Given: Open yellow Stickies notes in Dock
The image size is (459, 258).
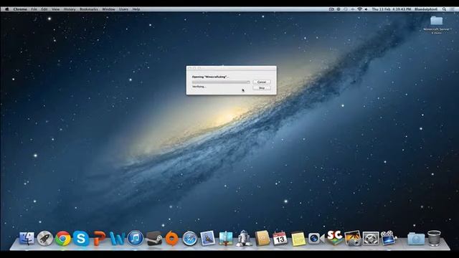Looking at the screenshot, I should (298, 239).
